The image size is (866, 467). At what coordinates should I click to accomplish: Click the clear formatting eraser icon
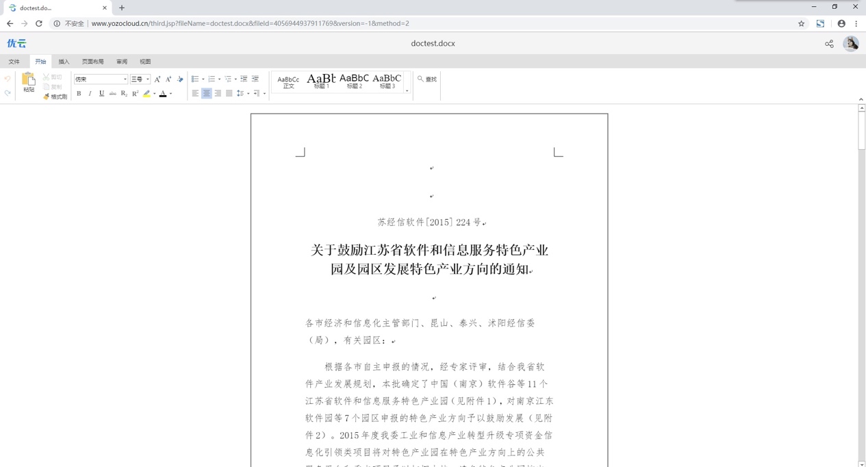tap(180, 79)
